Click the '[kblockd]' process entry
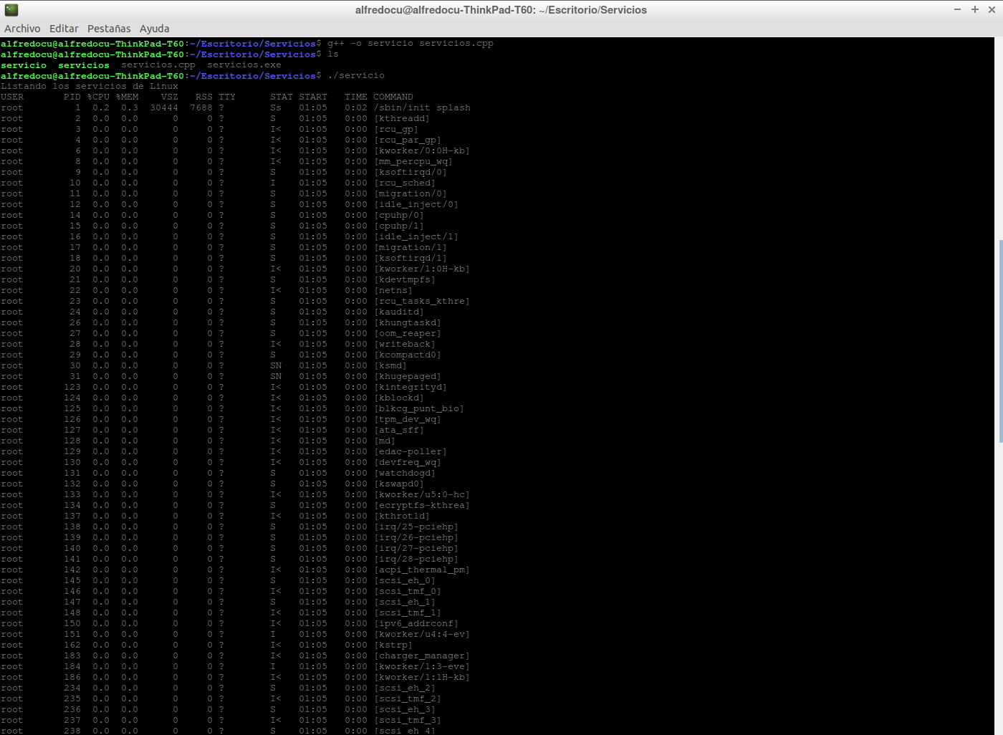The height and width of the screenshot is (735, 1003). tap(399, 398)
